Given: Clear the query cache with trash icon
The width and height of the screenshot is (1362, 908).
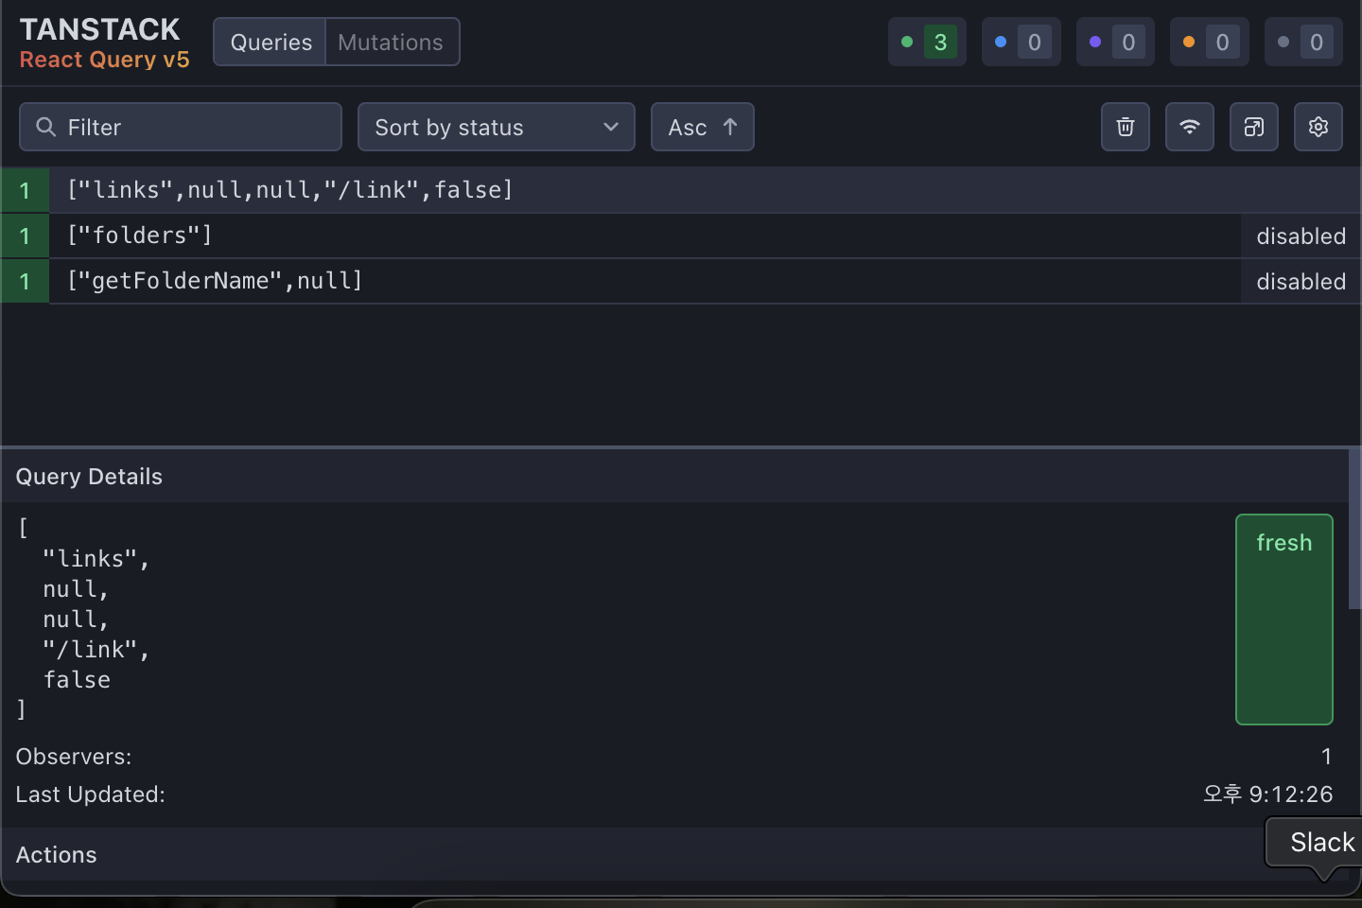Looking at the screenshot, I should [x=1126, y=127].
